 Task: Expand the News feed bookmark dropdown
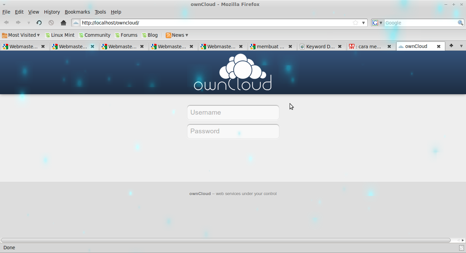(177, 35)
